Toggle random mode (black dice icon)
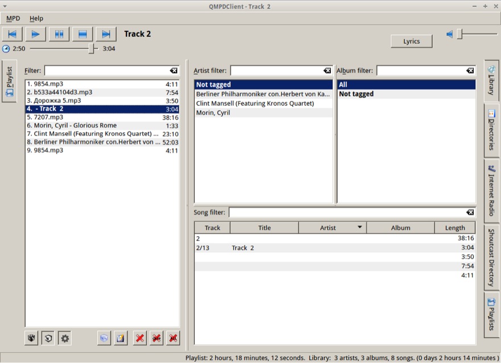 (x=31, y=338)
